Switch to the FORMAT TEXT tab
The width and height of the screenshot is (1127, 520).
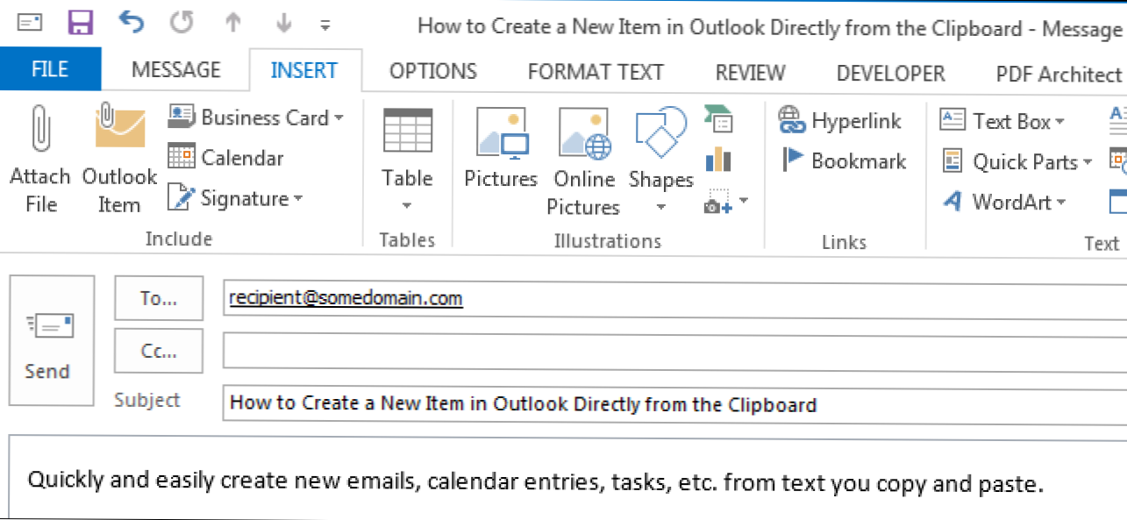(x=596, y=72)
